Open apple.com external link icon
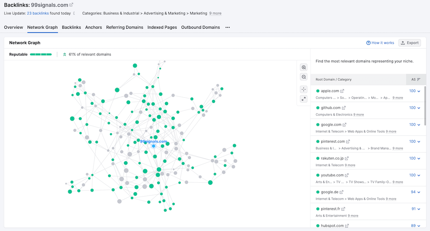Image resolution: width=430 pixels, height=231 pixels. point(342,91)
